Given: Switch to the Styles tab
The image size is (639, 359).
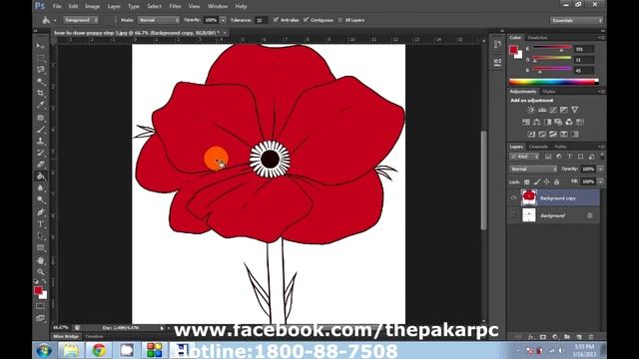Looking at the screenshot, I should [x=549, y=92].
